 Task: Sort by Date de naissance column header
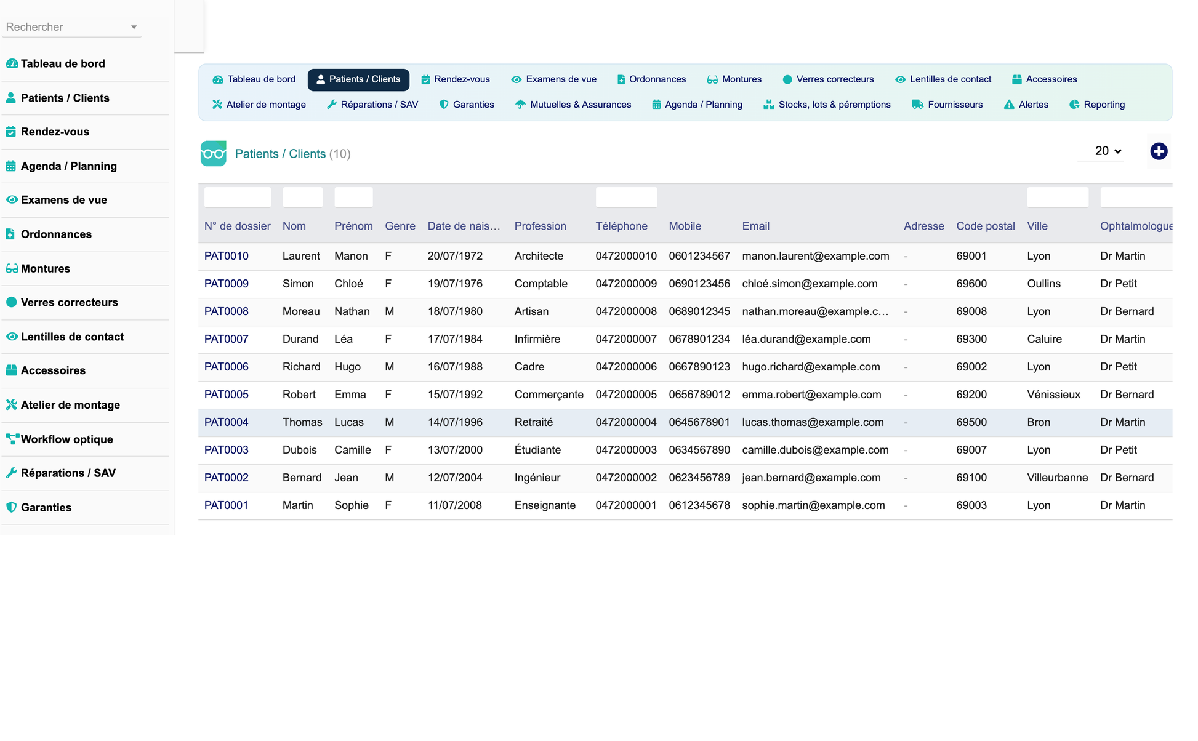[464, 226]
